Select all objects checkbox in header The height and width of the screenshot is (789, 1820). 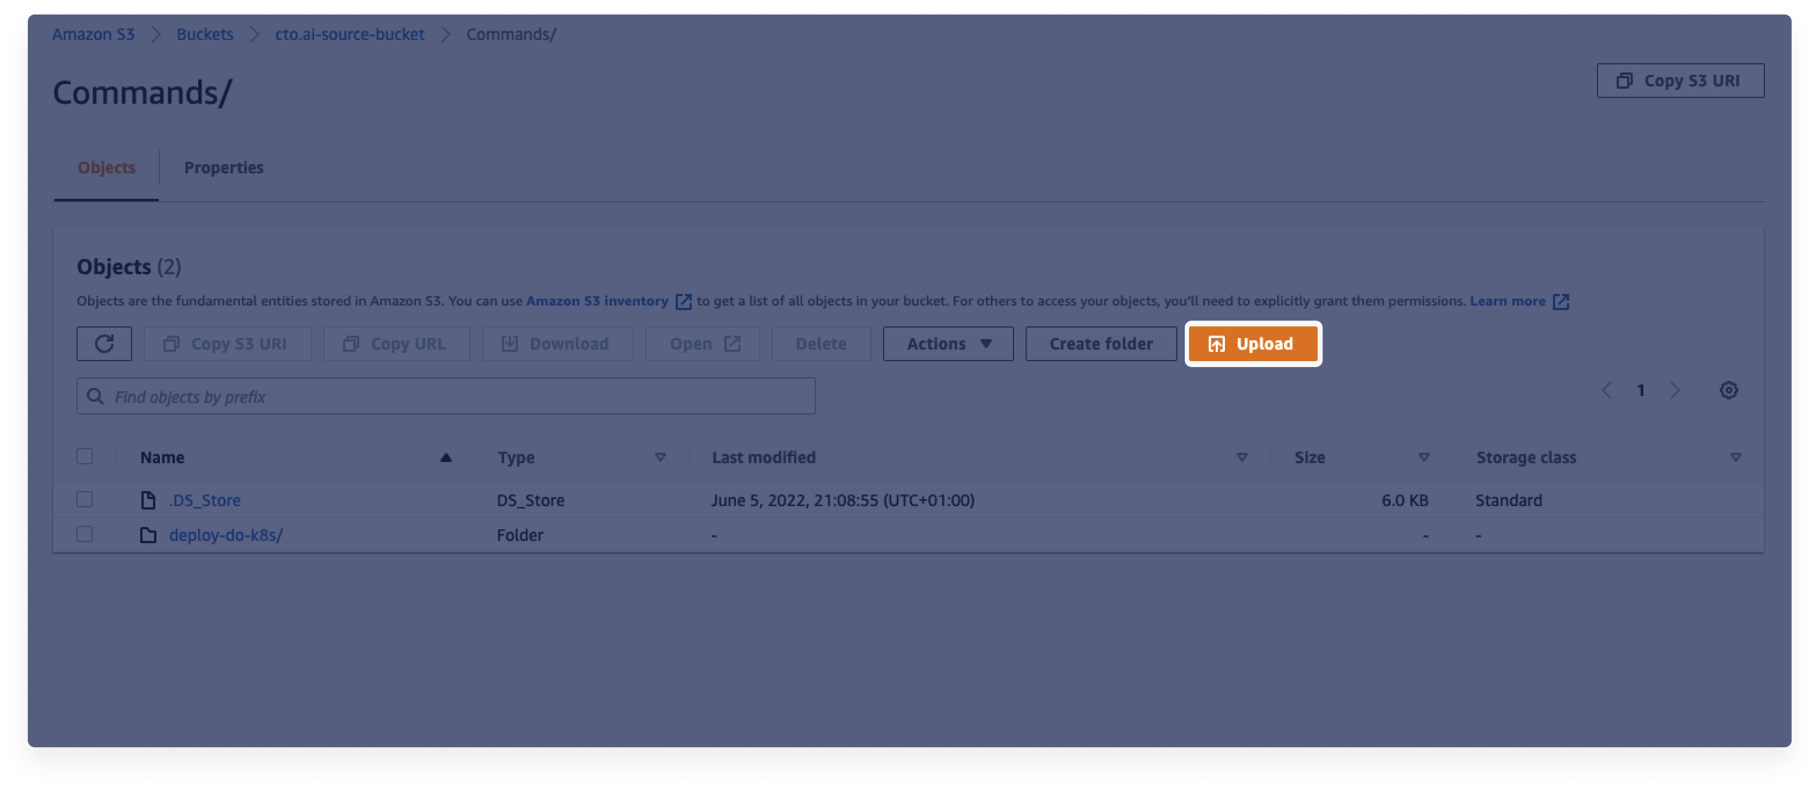pos(85,457)
